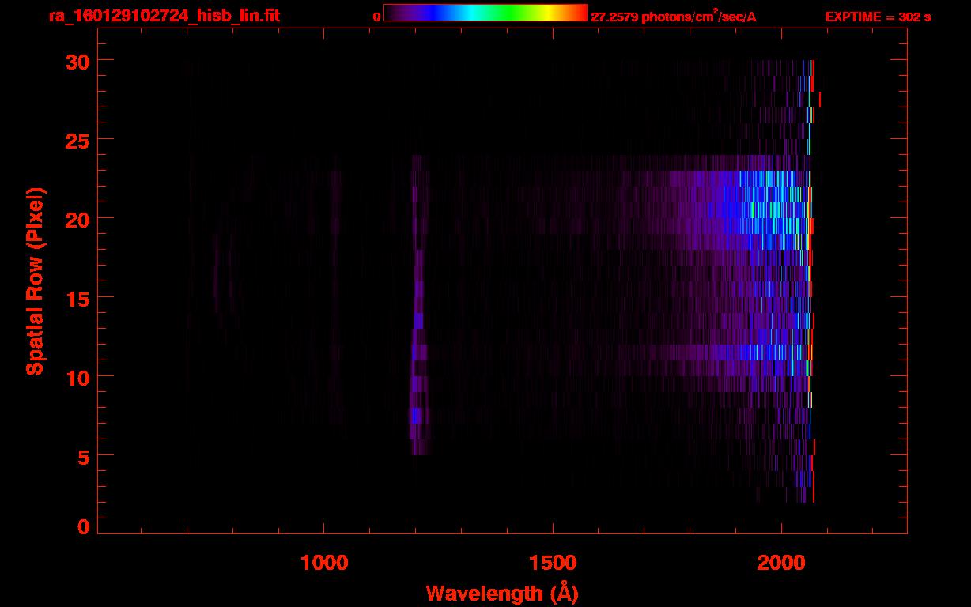
Task: Click the 1000 wavelength tick label
Action: [x=324, y=563]
